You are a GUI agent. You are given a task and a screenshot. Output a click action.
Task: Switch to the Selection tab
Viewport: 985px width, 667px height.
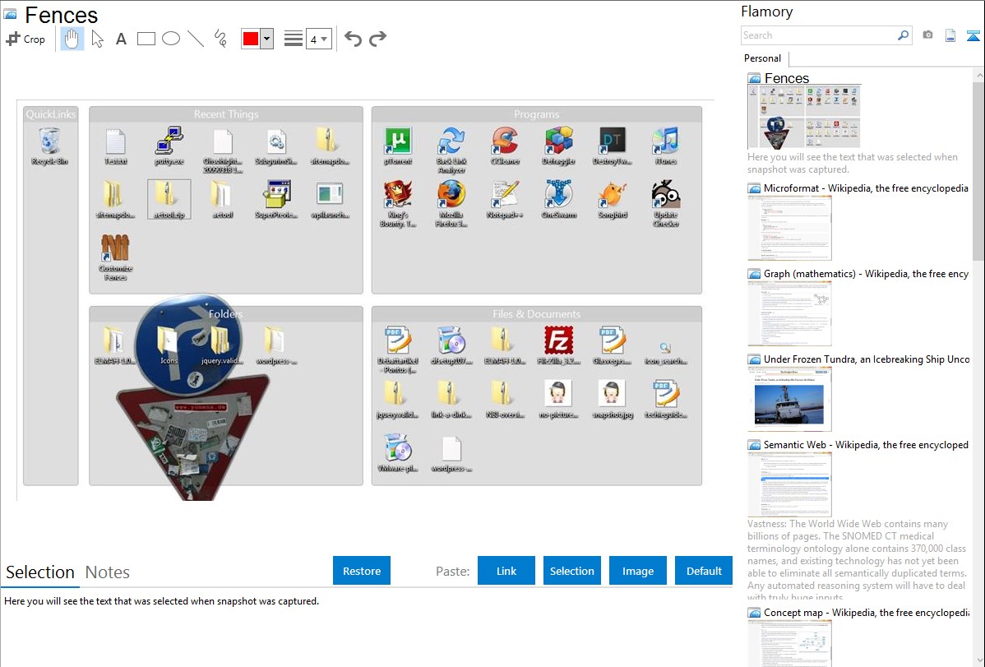[40, 572]
